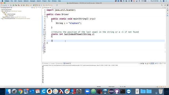Open the toolbar search magnifier icon

point(162,5)
